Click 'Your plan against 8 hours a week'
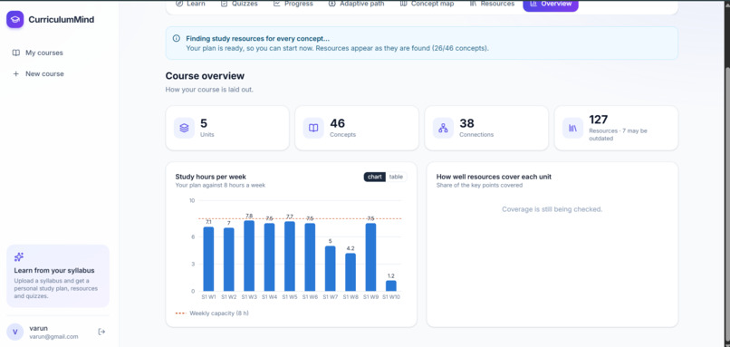Viewport: 730px width, 347px height. [220, 185]
